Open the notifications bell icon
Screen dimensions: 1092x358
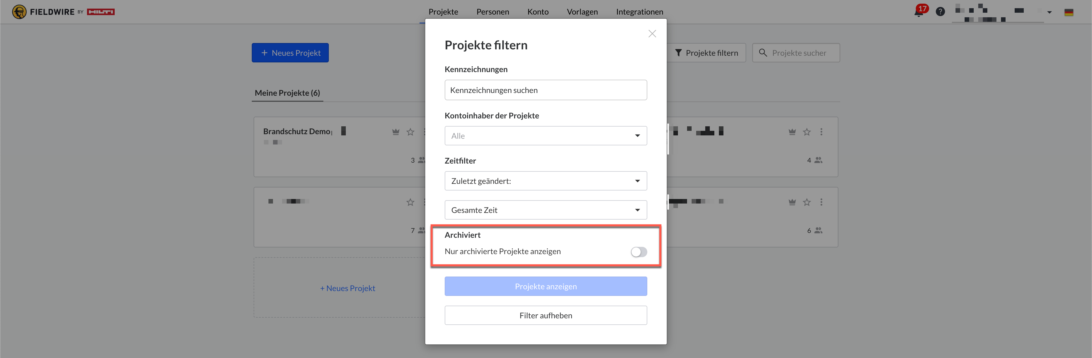coord(918,12)
